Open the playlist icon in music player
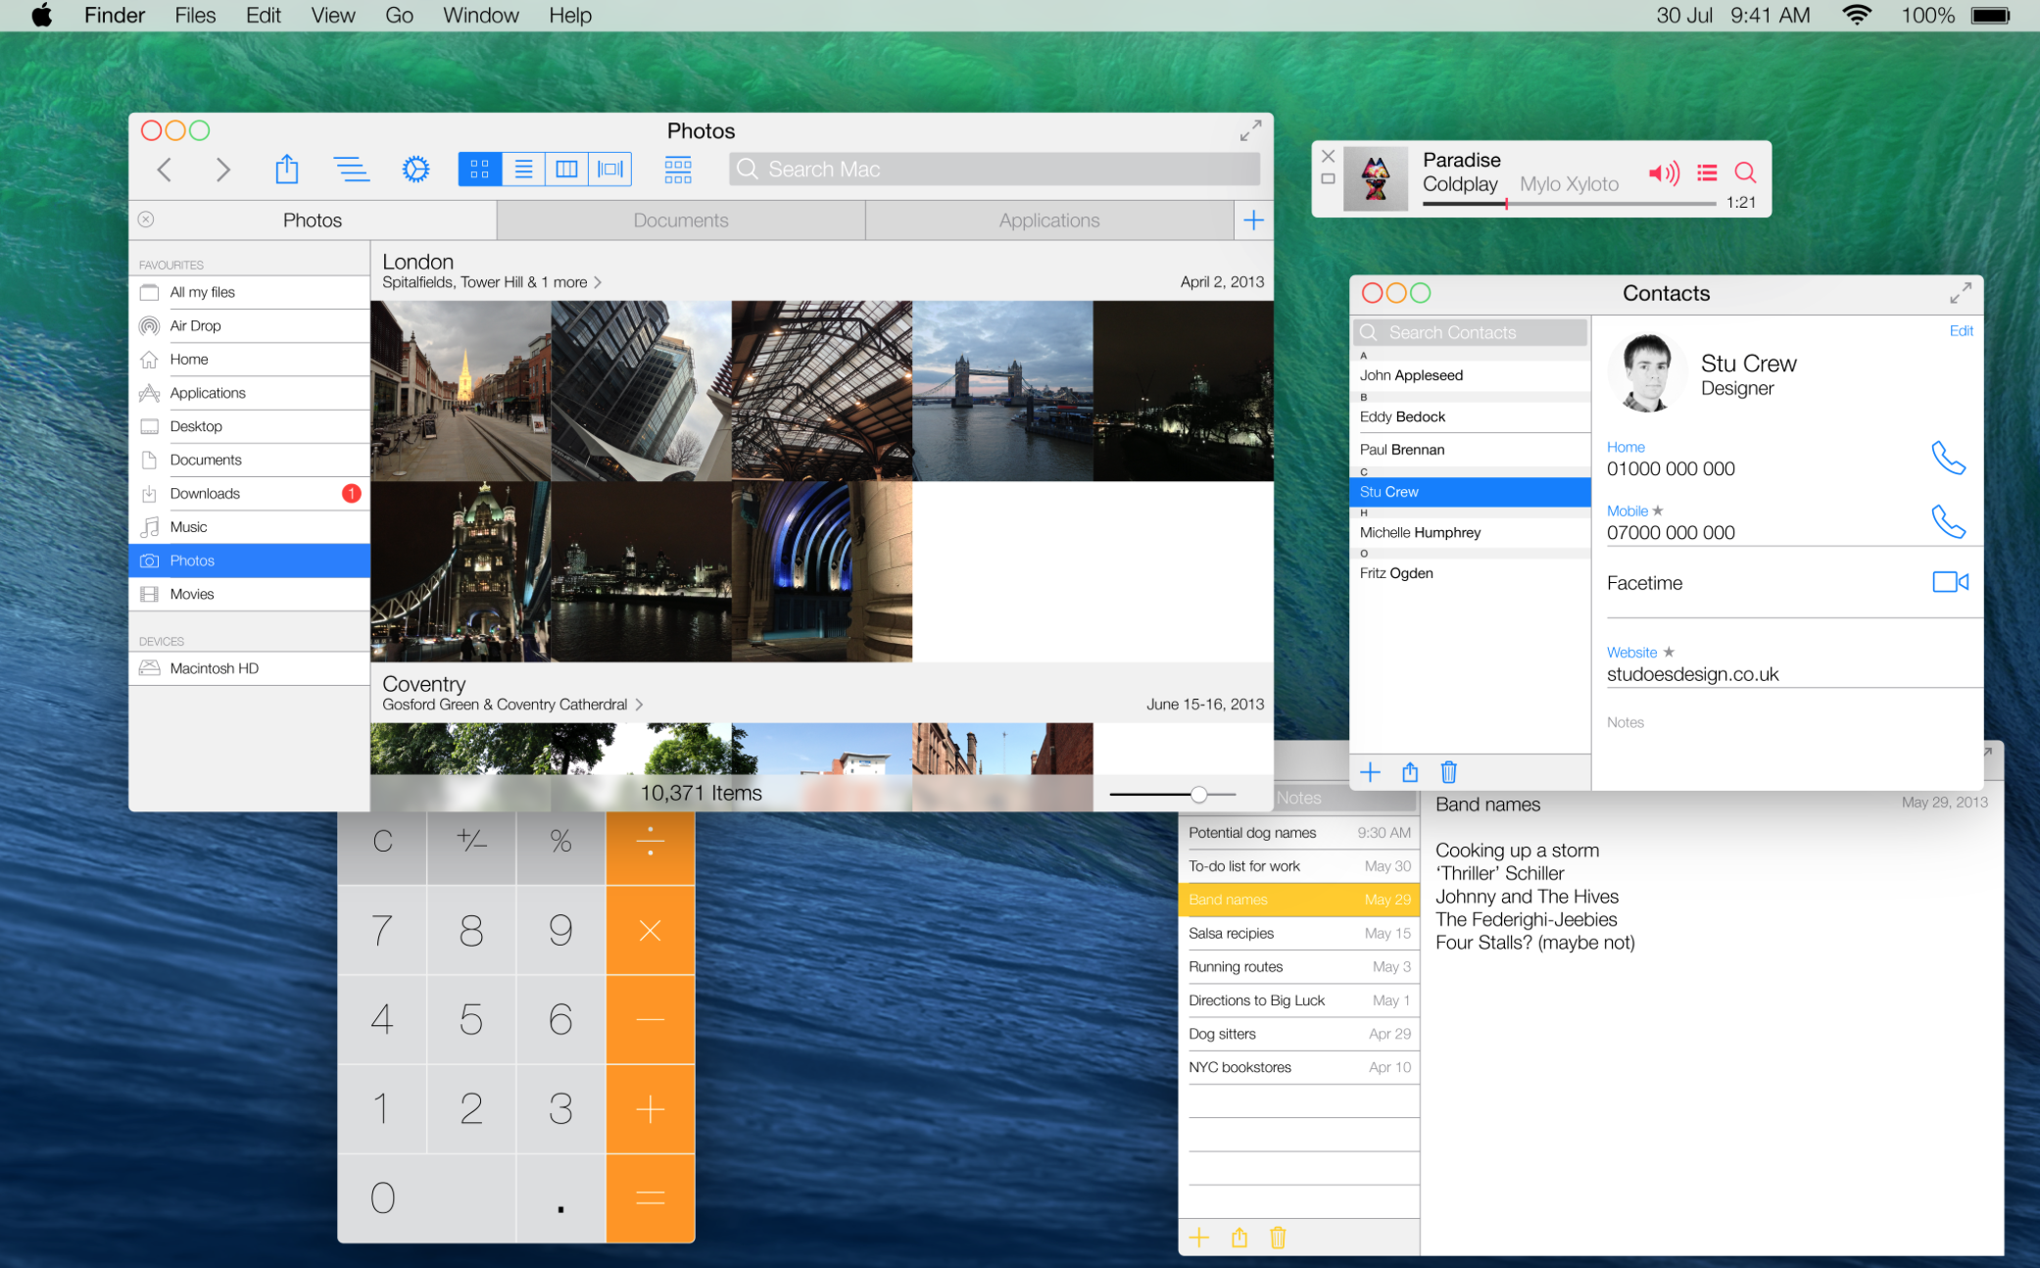2040x1268 pixels. pyautogui.click(x=1707, y=173)
